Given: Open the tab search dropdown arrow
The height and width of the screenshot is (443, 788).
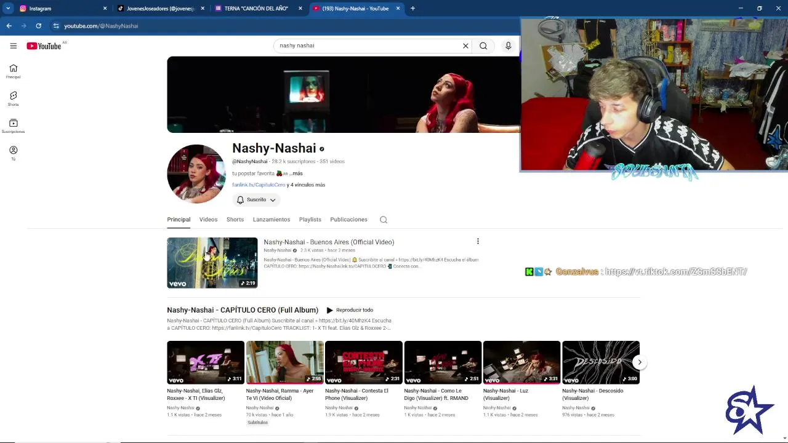Looking at the screenshot, I should pyautogui.click(x=8, y=9).
